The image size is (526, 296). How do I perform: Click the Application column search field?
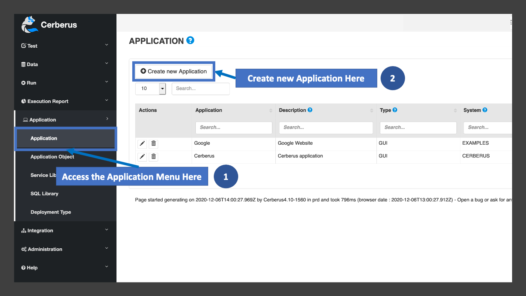click(x=234, y=127)
